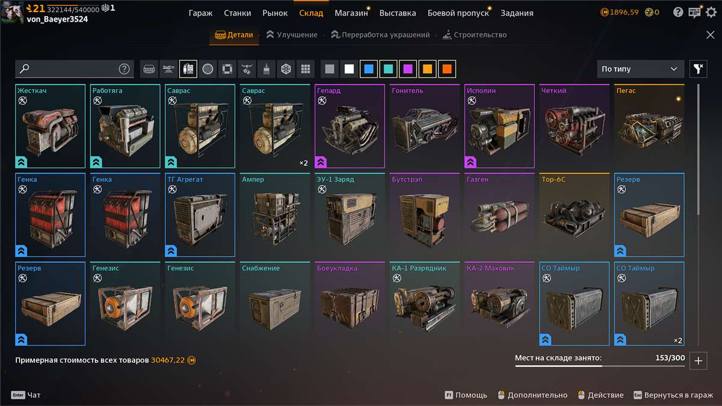Click the upgrade chevron on the 'Гепард' card

click(320, 161)
